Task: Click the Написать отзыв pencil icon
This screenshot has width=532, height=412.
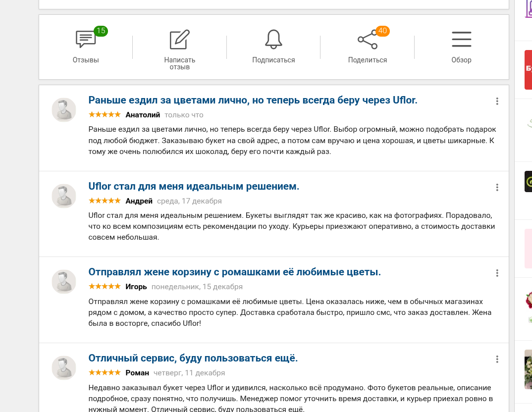Action: (179, 39)
